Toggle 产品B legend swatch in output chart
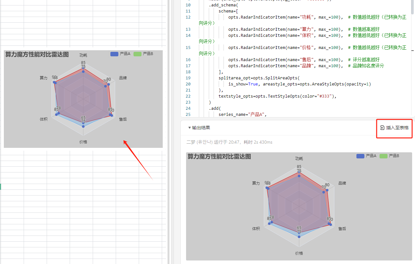Screen dimensions: 415x264 (383, 156)
